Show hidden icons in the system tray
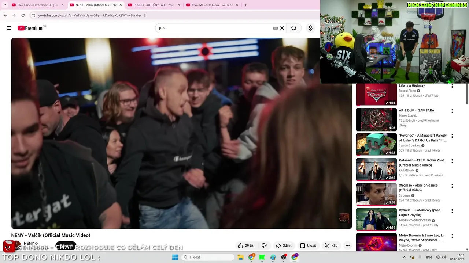 tap(404, 257)
